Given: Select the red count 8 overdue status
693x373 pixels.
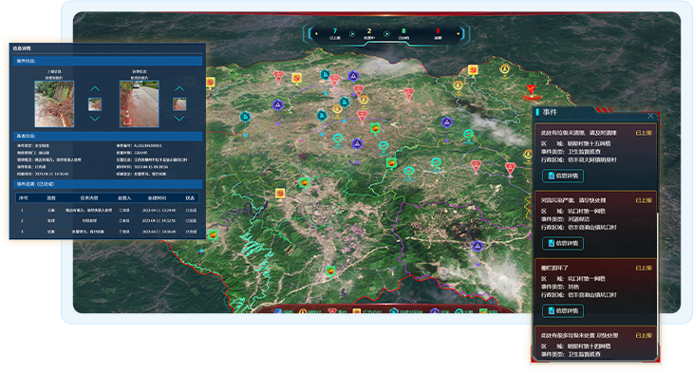Looking at the screenshot, I should (438, 33).
